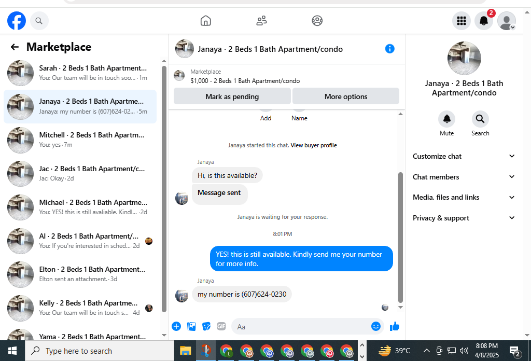Open the Friends icon in top navigation
This screenshot has height=361, width=531.
coord(261,21)
